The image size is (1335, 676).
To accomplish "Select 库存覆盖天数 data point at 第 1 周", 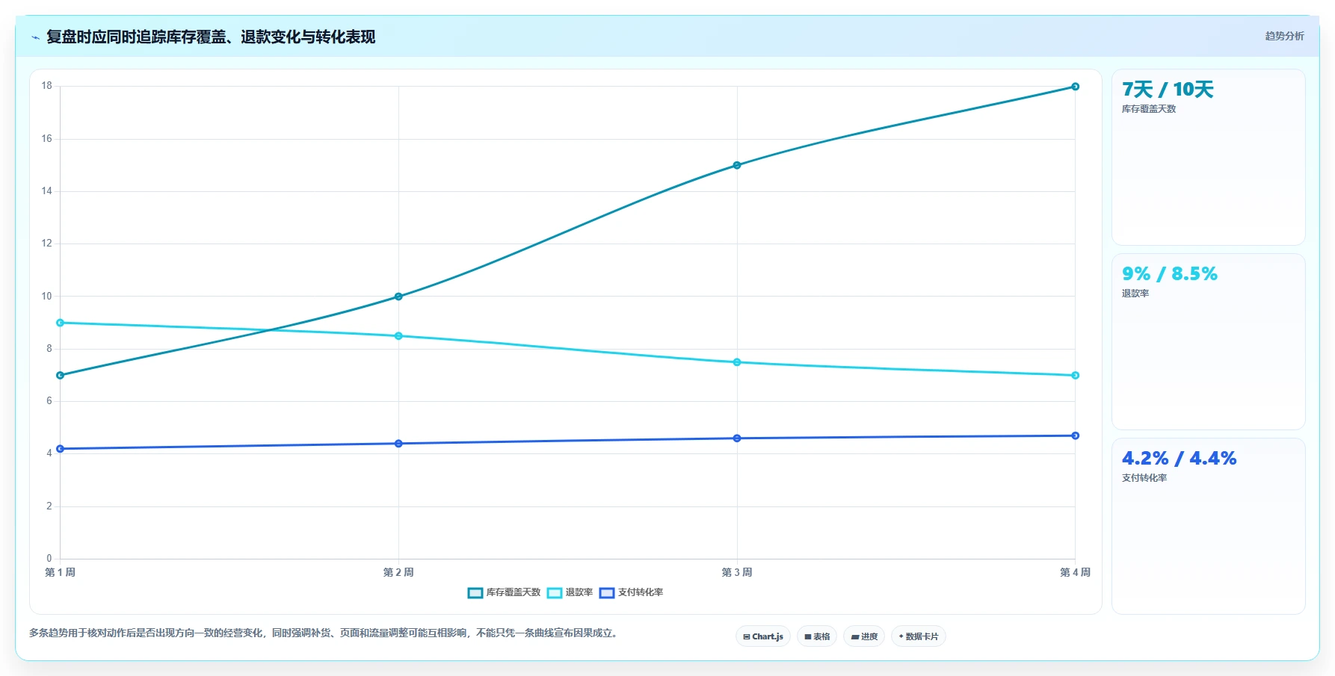I will coord(61,376).
